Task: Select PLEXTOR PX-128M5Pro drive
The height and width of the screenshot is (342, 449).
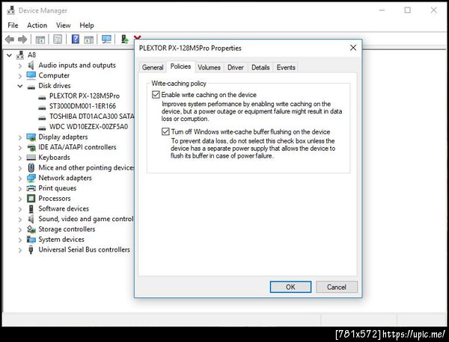Action: tap(85, 96)
